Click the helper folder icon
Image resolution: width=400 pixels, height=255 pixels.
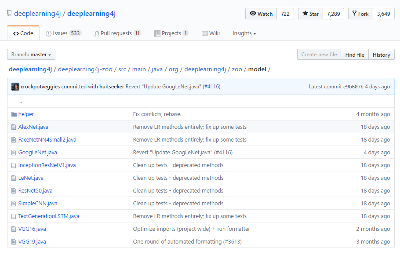14,114
